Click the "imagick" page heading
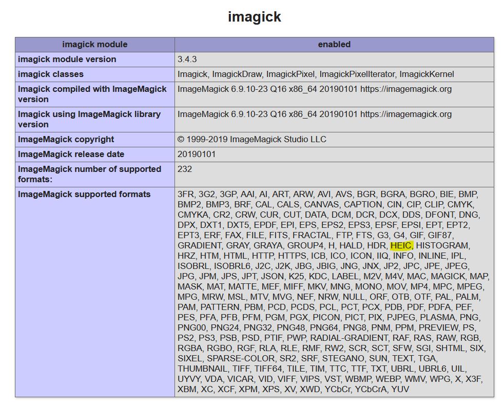504x406 pixels. (254, 17)
